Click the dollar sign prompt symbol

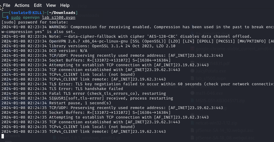tap(7, 18)
